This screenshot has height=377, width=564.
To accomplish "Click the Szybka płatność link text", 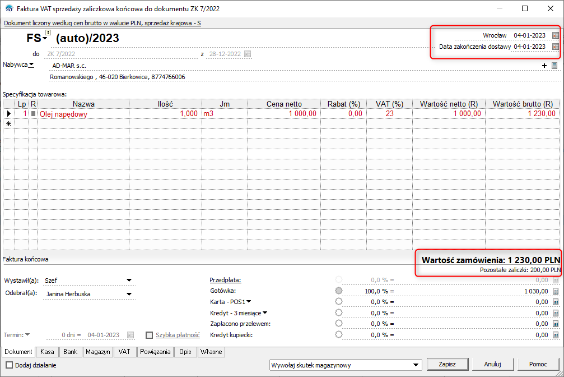I will [x=178, y=335].
